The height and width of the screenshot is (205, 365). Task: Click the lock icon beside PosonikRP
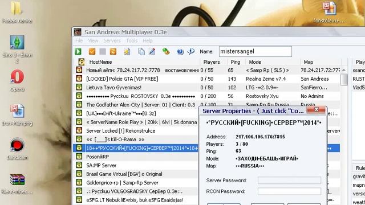(x=79, y=157)
